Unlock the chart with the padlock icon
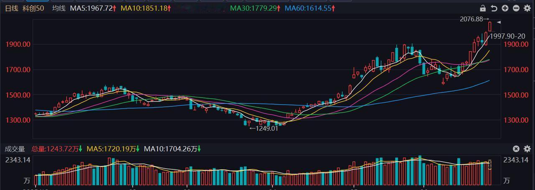The image size is (535, 190). (483, 8)
